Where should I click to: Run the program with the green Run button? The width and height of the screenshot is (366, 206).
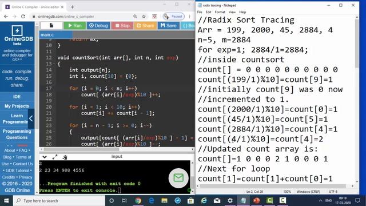(75, 25)
